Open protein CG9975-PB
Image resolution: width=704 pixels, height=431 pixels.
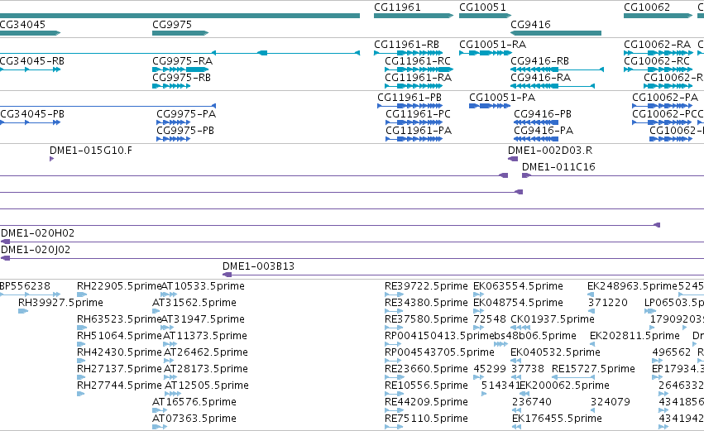tap(185, 131)
